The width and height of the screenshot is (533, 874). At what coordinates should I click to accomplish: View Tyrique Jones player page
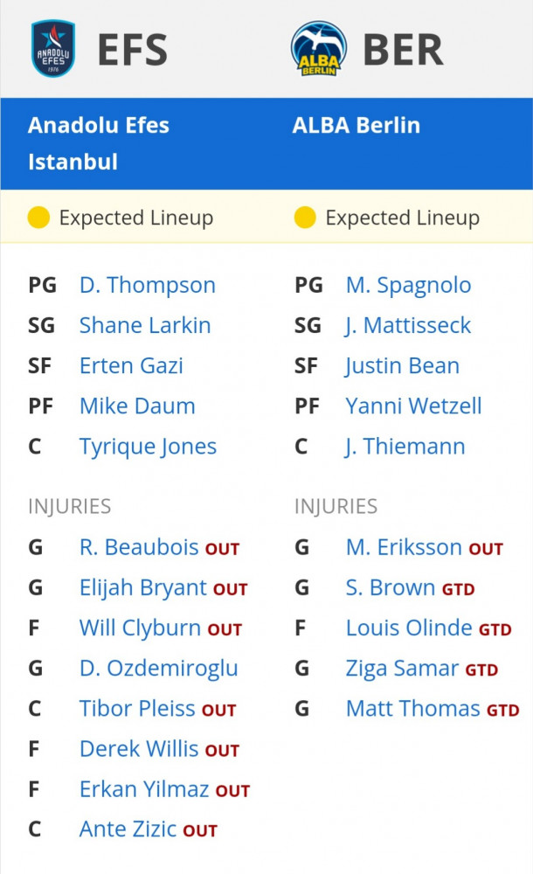click(148, 447)
